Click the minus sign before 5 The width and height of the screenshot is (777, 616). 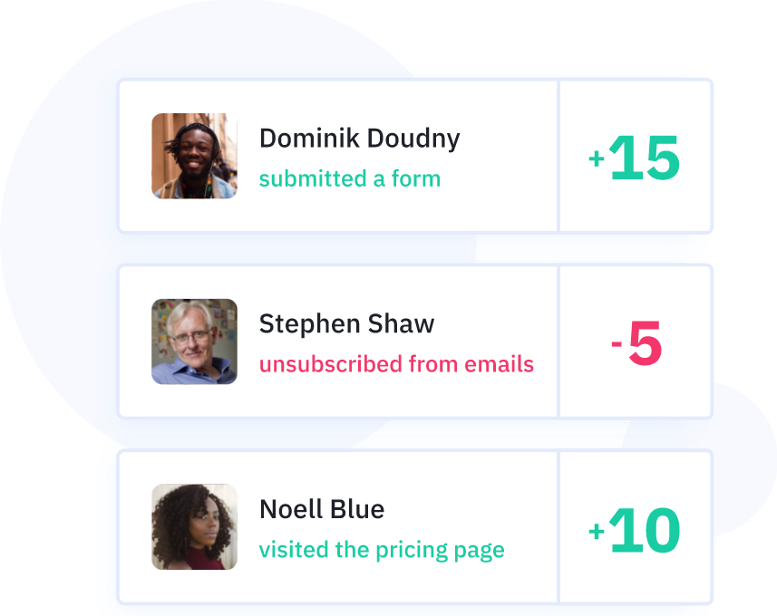[x=617, y=345]
